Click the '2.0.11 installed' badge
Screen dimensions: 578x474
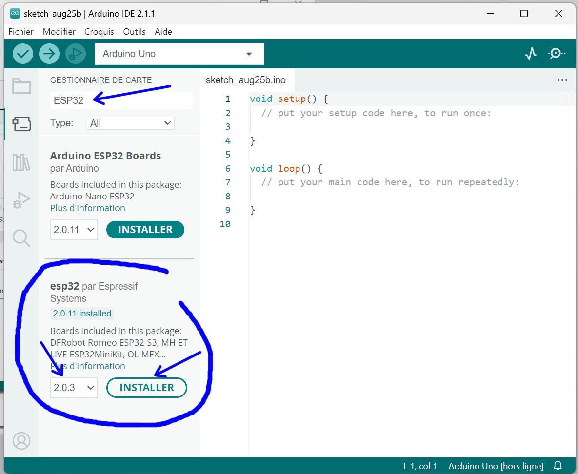point(82,313)
